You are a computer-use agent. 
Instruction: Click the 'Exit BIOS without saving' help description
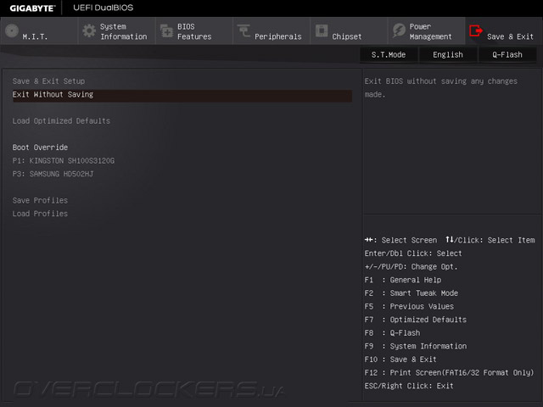pyautogui.click(x=441, y=87)
